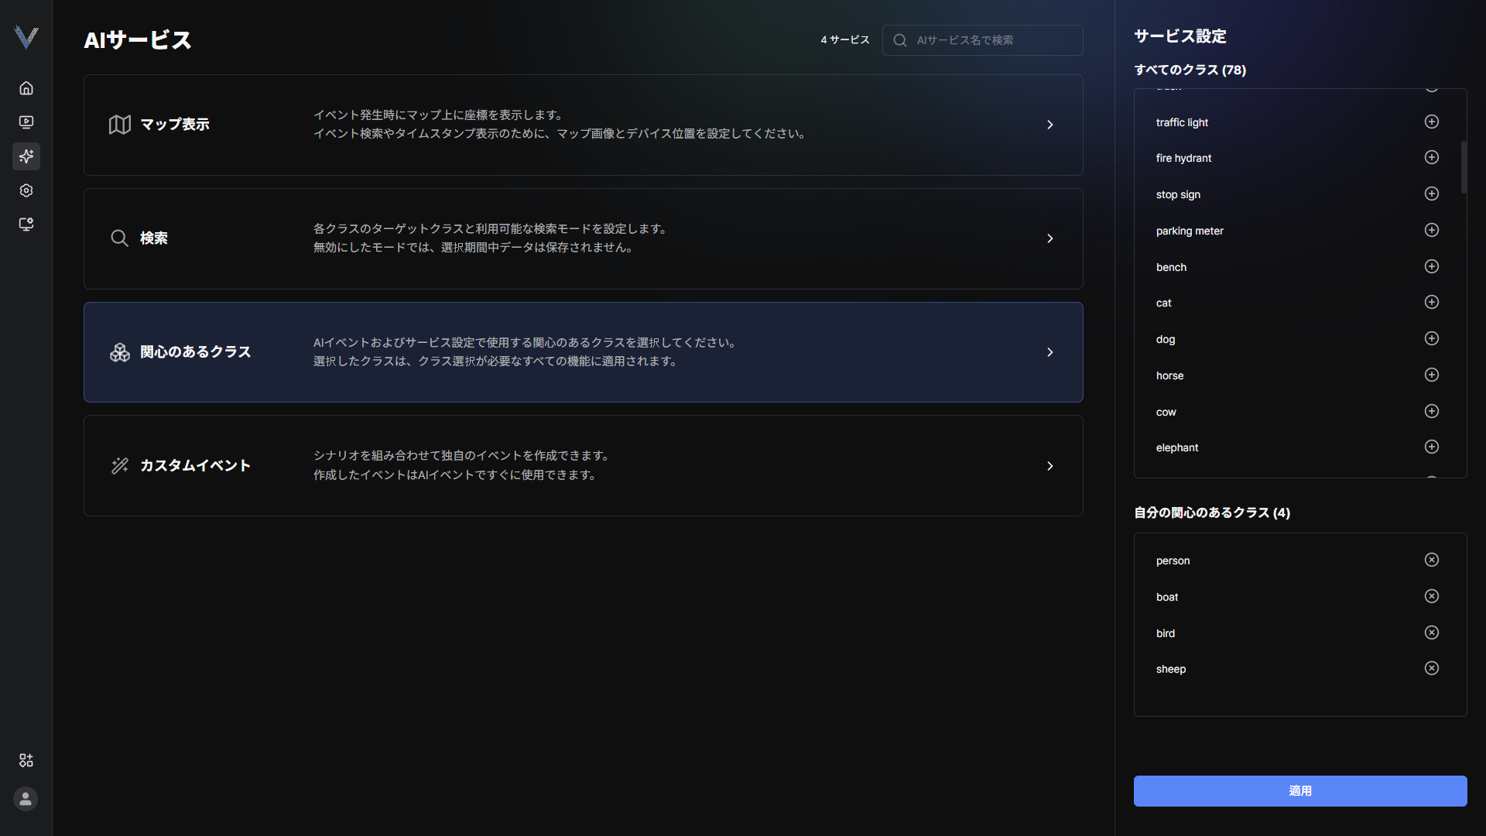Open the device monitor sidebar icon
The height and width of the screenshot is (836, 1486).
tap(26, 224)
